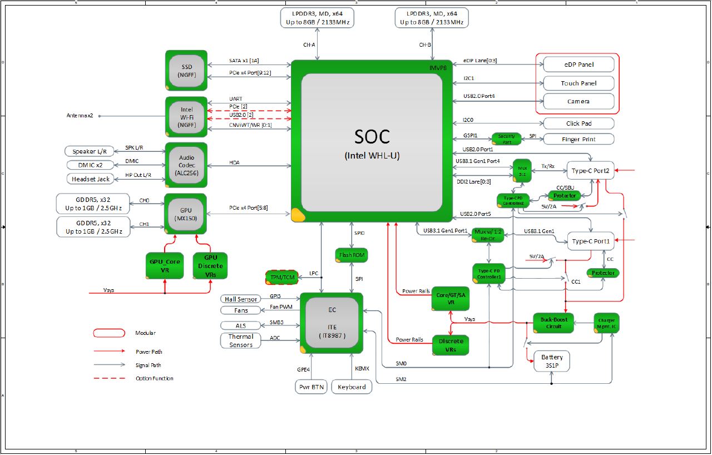Select the Finger Print box
712x455 pixels.
[578, 139]
